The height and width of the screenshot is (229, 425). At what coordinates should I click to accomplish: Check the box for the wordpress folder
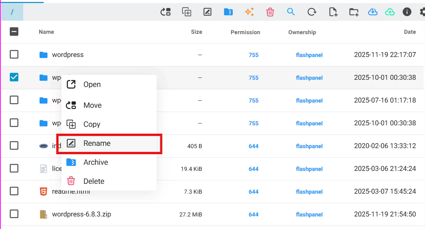14,55
